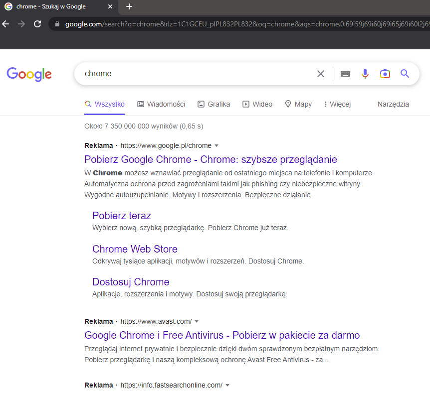Expand dropdown arrow next to fastsearchonline ad

tap(227, 386)
